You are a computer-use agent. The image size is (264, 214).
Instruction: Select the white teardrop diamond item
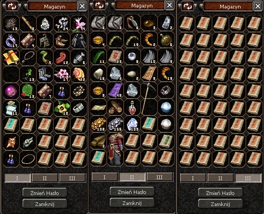click(45, 23)
